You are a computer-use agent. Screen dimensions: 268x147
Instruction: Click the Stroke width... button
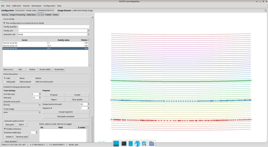[x=46, y=70]
